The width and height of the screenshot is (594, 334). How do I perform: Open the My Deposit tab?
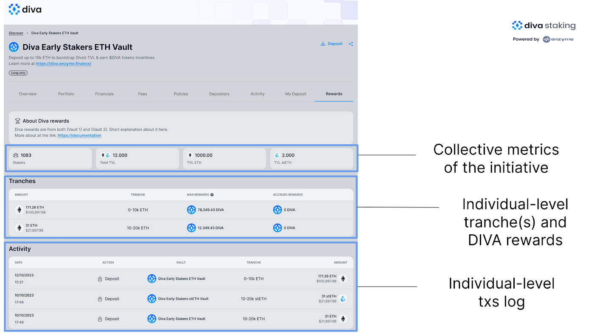(296, 93)
